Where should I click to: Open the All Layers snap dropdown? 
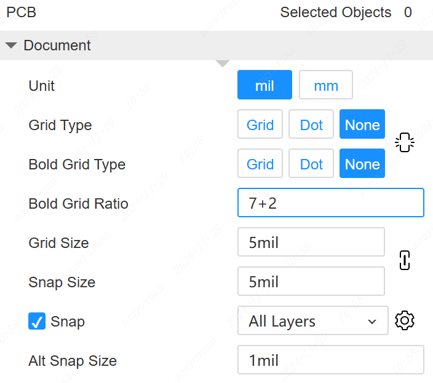tap(312, 321)
